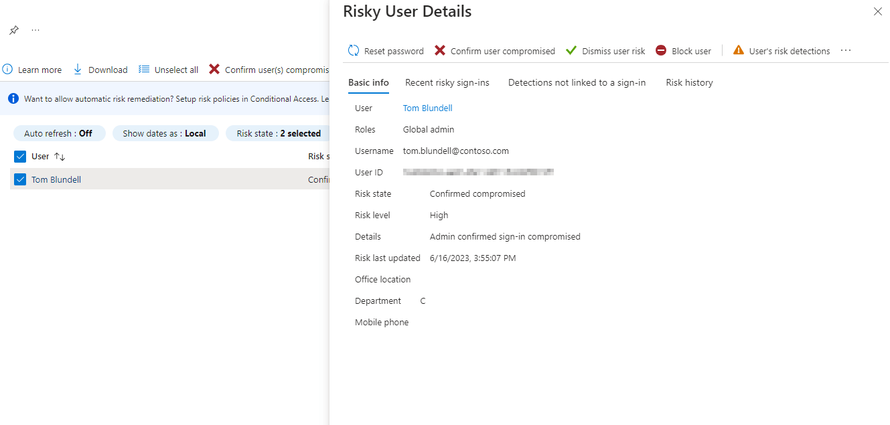Toggle Auto refresh off filter
This screenshot has height=425, width=890.
(59, 133)
